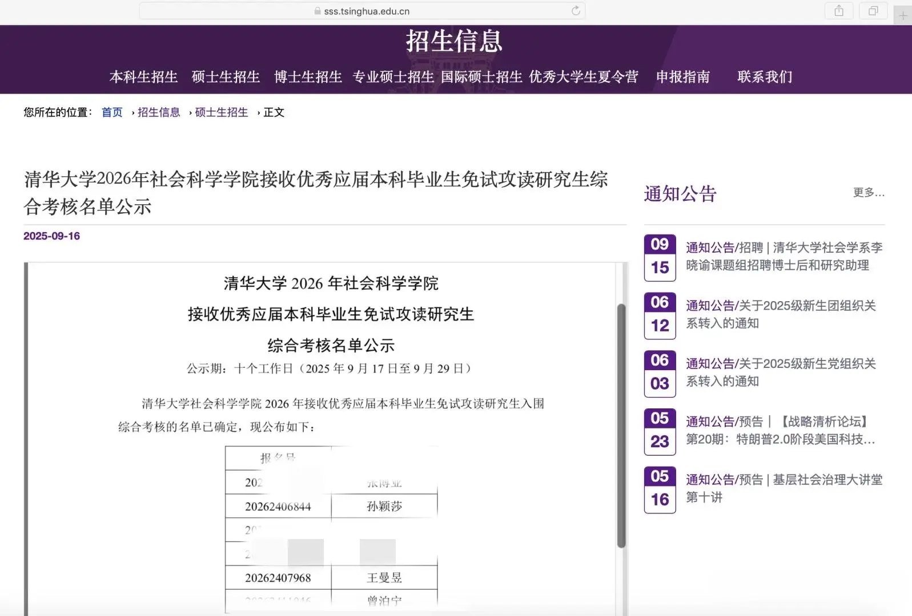Click the 06/12 date badge
This screenshot has width=912, height=616.
(x=660, y=315)
